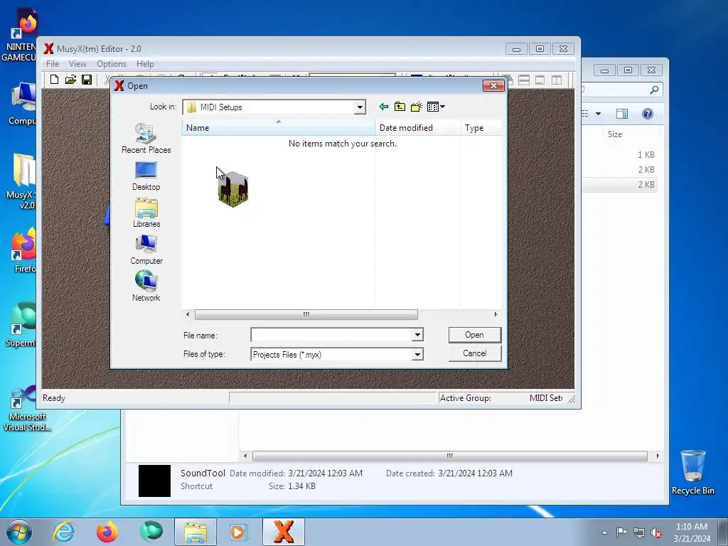The width and height of the screenshot is (728, 546).
Task: Select Network in places sidebar
Action: tap(146, 287)
